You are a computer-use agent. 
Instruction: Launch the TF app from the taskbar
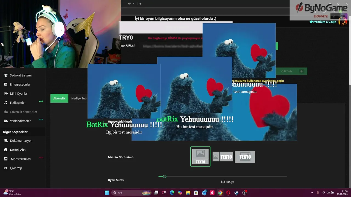tap(164, 193)
